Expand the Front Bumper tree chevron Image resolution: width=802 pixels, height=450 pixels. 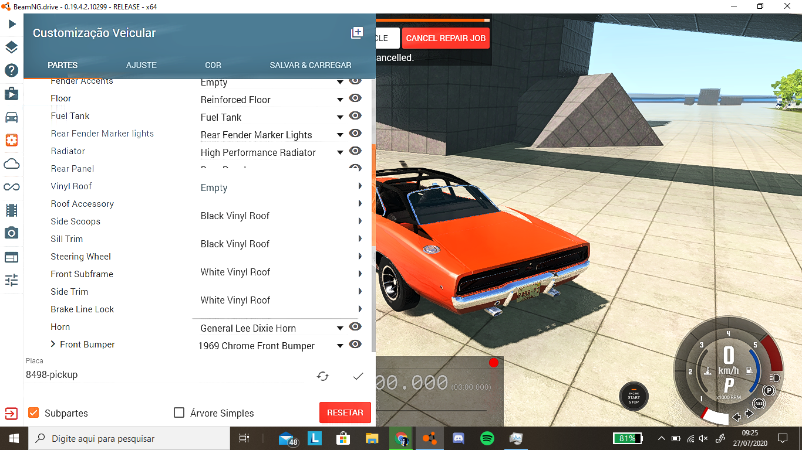[53, 344]
